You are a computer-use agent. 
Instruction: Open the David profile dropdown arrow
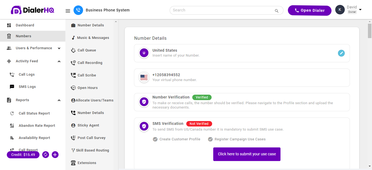pyautogui.click(x=360, y=10)
